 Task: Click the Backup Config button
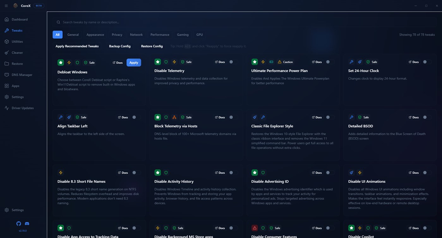coord(120,46)
